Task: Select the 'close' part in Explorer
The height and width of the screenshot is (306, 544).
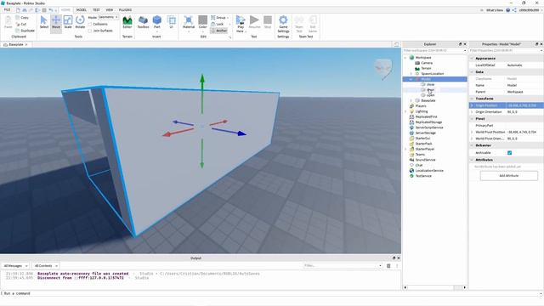Action: pos(430,85)
